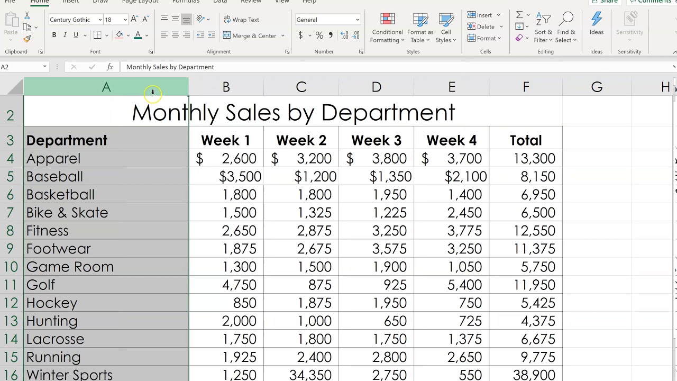677x381 pixels.
Task: Click the Clear eraser icon
Action: click(x=519, y=38)
